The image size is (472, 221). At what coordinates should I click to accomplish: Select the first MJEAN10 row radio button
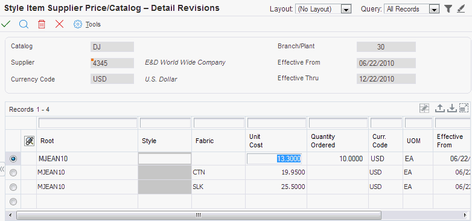[13, 159]
